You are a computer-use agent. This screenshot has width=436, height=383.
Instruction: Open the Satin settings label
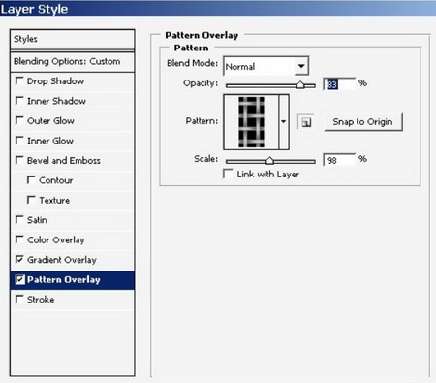pyautogui.click(x=37, y=220)
